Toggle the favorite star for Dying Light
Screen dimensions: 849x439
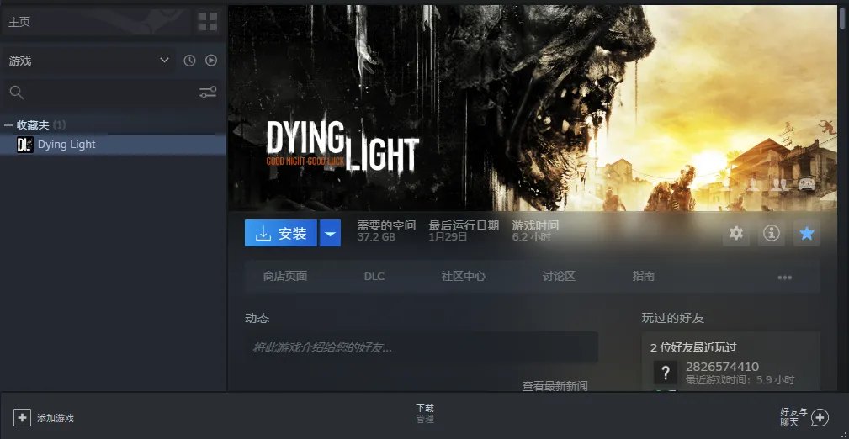click(x=806, y=234)
